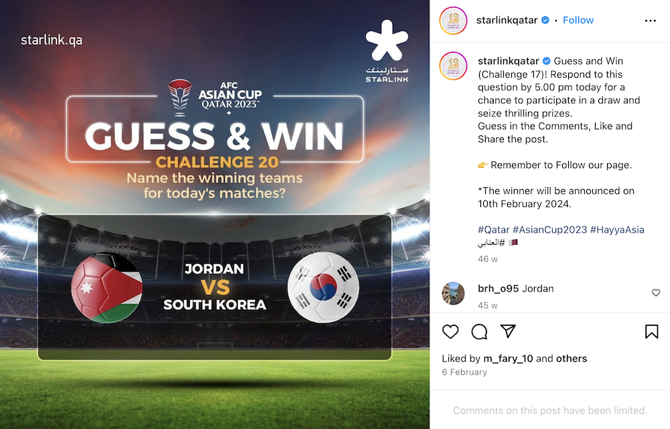Click the 6 February post date
670x429 pixels.
click(x=464, y=372)
